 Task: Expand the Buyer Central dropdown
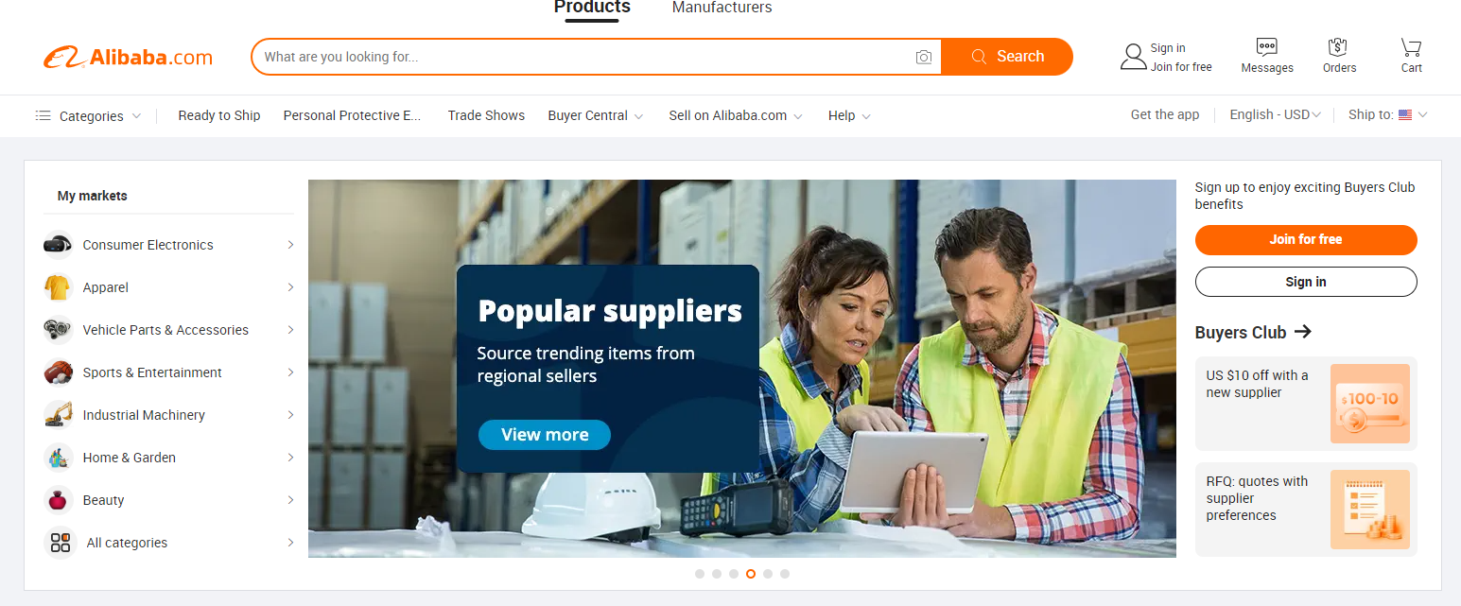(596, 115)
